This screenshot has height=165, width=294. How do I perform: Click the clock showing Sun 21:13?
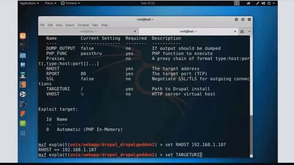148,3
